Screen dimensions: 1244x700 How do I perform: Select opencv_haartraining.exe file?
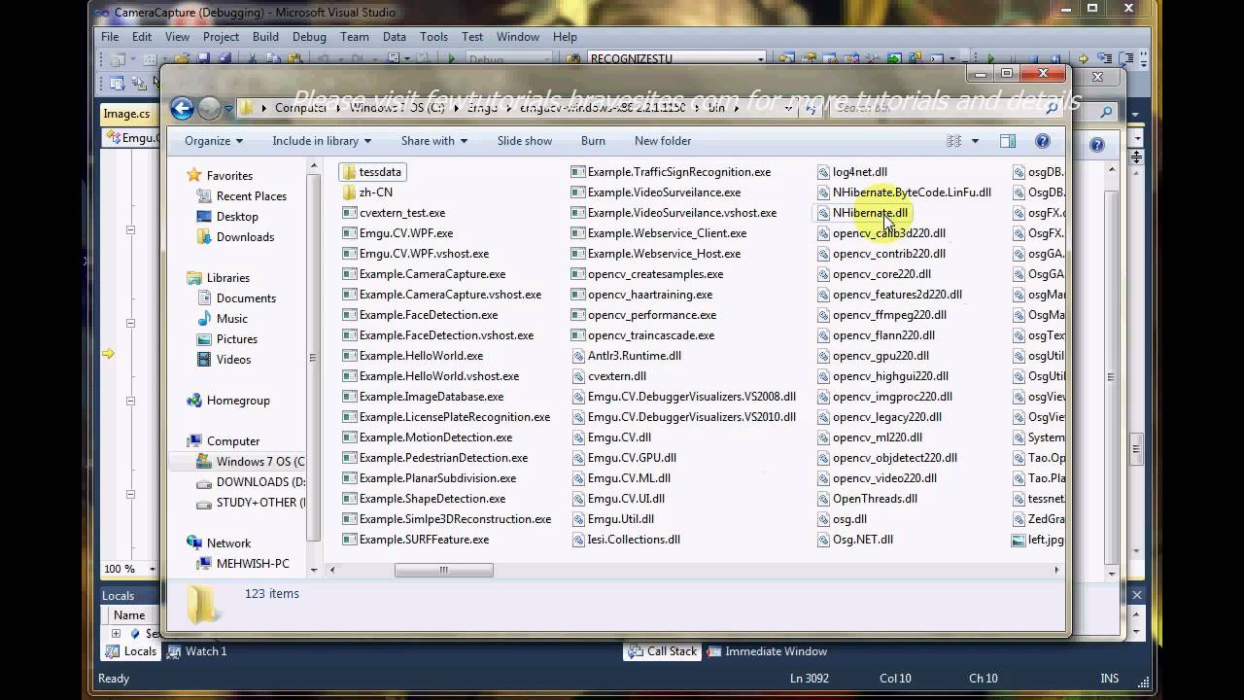[641, 295]
